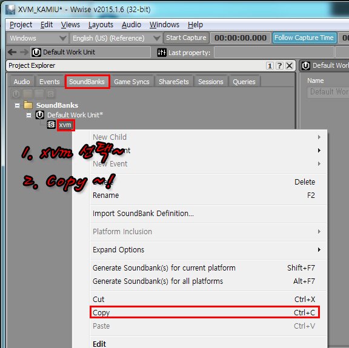Choose Import SoundBank Definition...
Viewport: 349px width, 348px height.
pyautogui.click(x=208, y=214)
